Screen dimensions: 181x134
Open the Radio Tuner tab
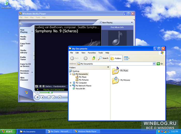click(x=23, y=58)
